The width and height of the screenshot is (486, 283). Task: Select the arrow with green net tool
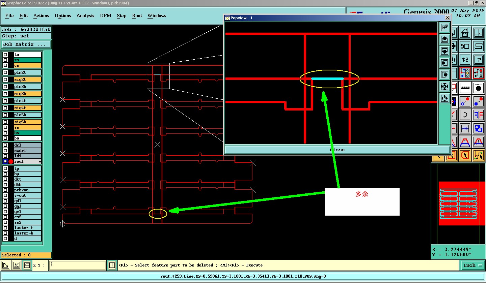[x=478, y=155]
